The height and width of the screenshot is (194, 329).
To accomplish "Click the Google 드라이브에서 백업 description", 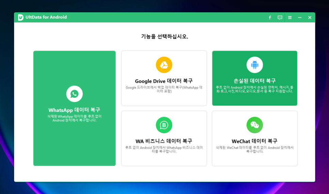I will 164,90.
